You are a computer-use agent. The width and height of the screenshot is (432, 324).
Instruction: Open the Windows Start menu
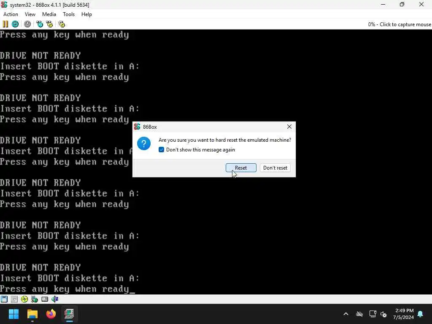click(x=13, y=314)
